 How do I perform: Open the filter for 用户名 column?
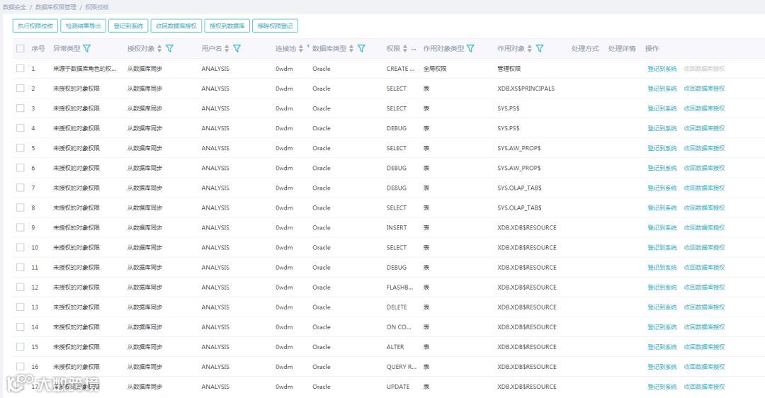tap(237, 48)
